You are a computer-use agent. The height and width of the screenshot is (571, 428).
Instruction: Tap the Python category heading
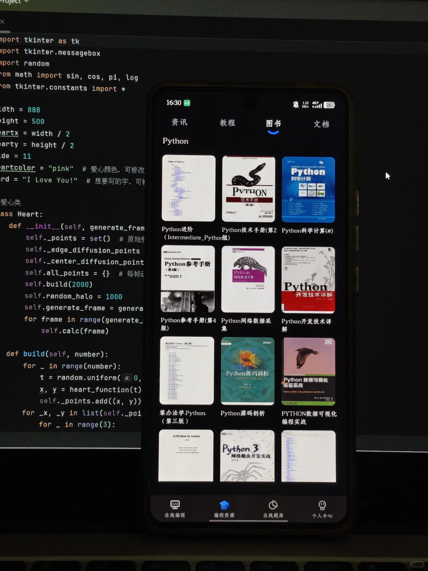175,141
